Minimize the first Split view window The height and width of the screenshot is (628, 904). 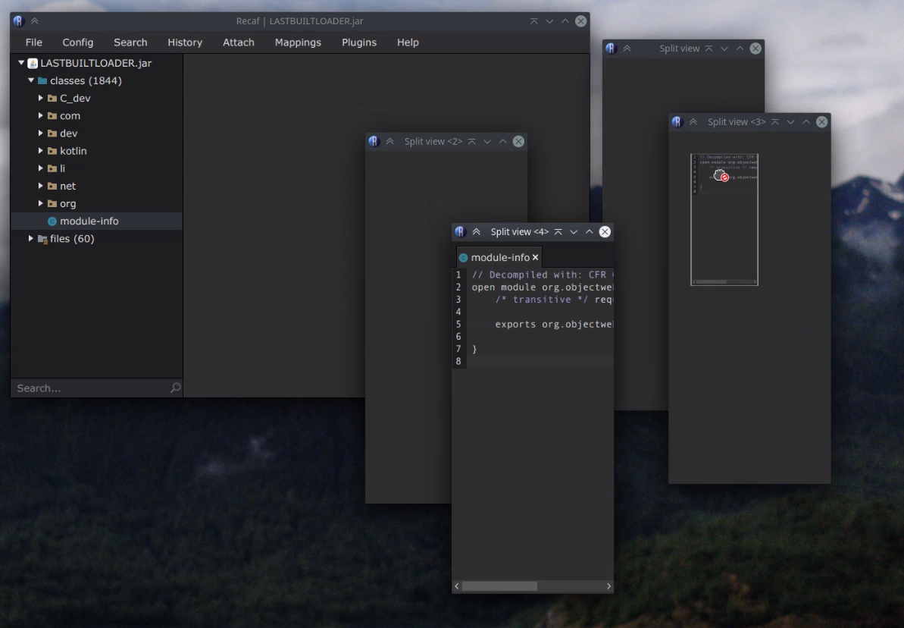724,49
